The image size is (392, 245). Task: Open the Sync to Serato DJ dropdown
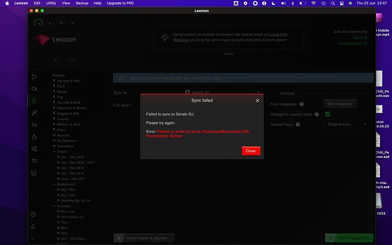(x=222, y=92)
